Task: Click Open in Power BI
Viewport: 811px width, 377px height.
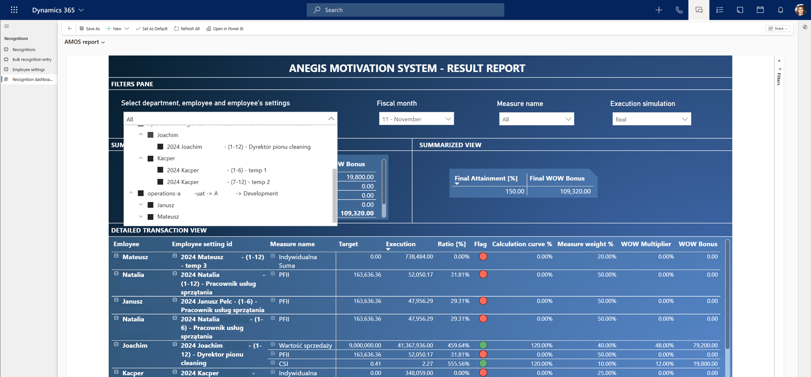Action: coord(225,29)
